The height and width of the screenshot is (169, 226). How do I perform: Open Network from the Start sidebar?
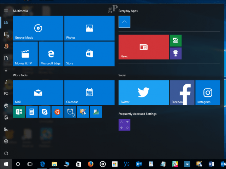tap(6, 106)
